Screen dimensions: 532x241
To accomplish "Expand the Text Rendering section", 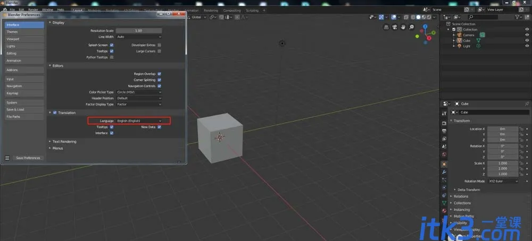I will click(64, 142).
